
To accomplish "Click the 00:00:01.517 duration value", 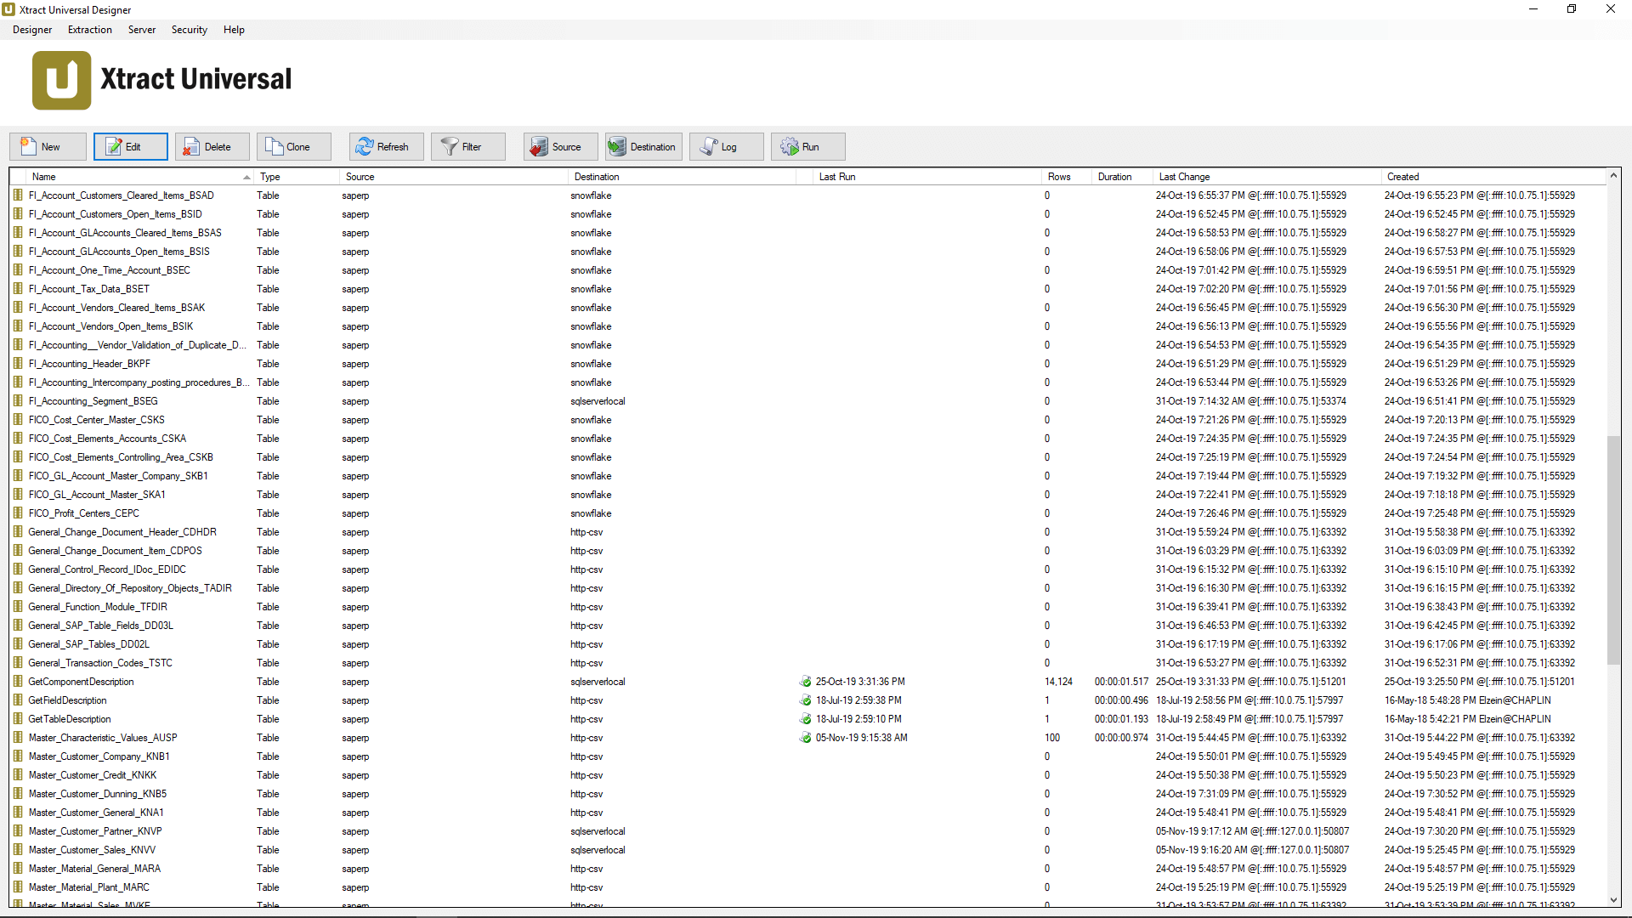I will click(1121, 682).
